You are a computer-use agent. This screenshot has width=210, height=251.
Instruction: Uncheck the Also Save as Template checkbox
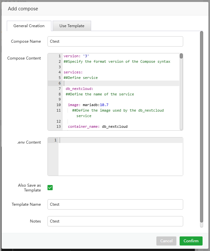coord(50,188)
